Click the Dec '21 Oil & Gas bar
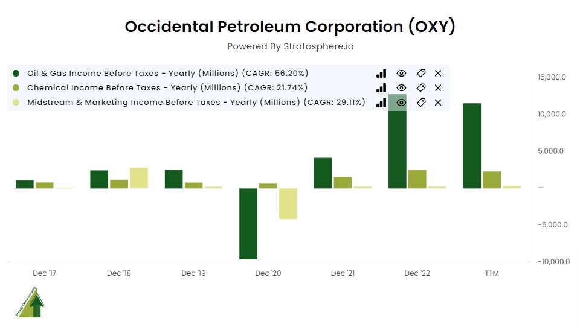The image size is (580, 327). [x=323, y=173]
